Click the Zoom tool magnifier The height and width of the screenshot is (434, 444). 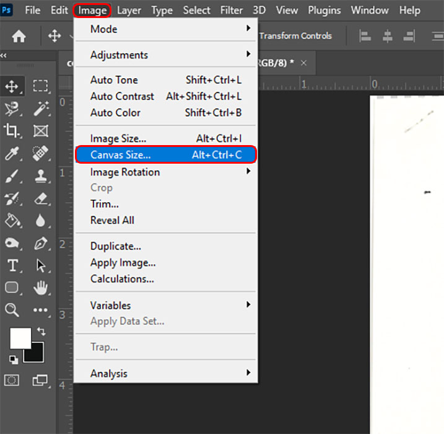click(12, 309)
